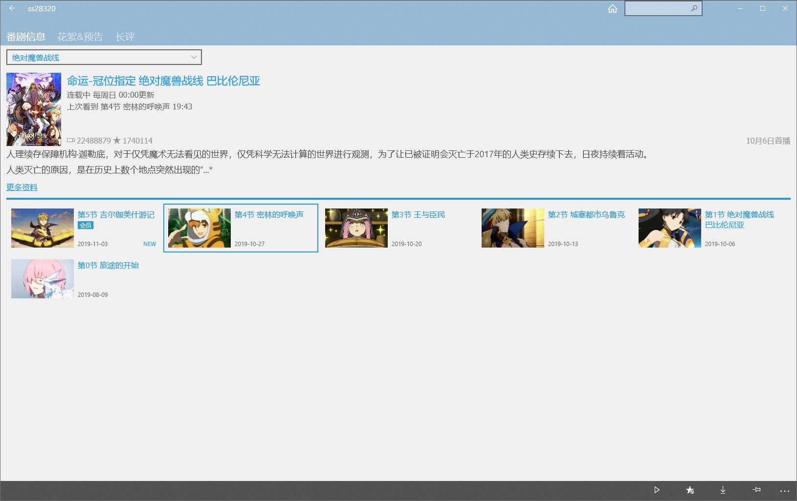Go back using the header arrow
797x501 pixels.
click(12, 8)
